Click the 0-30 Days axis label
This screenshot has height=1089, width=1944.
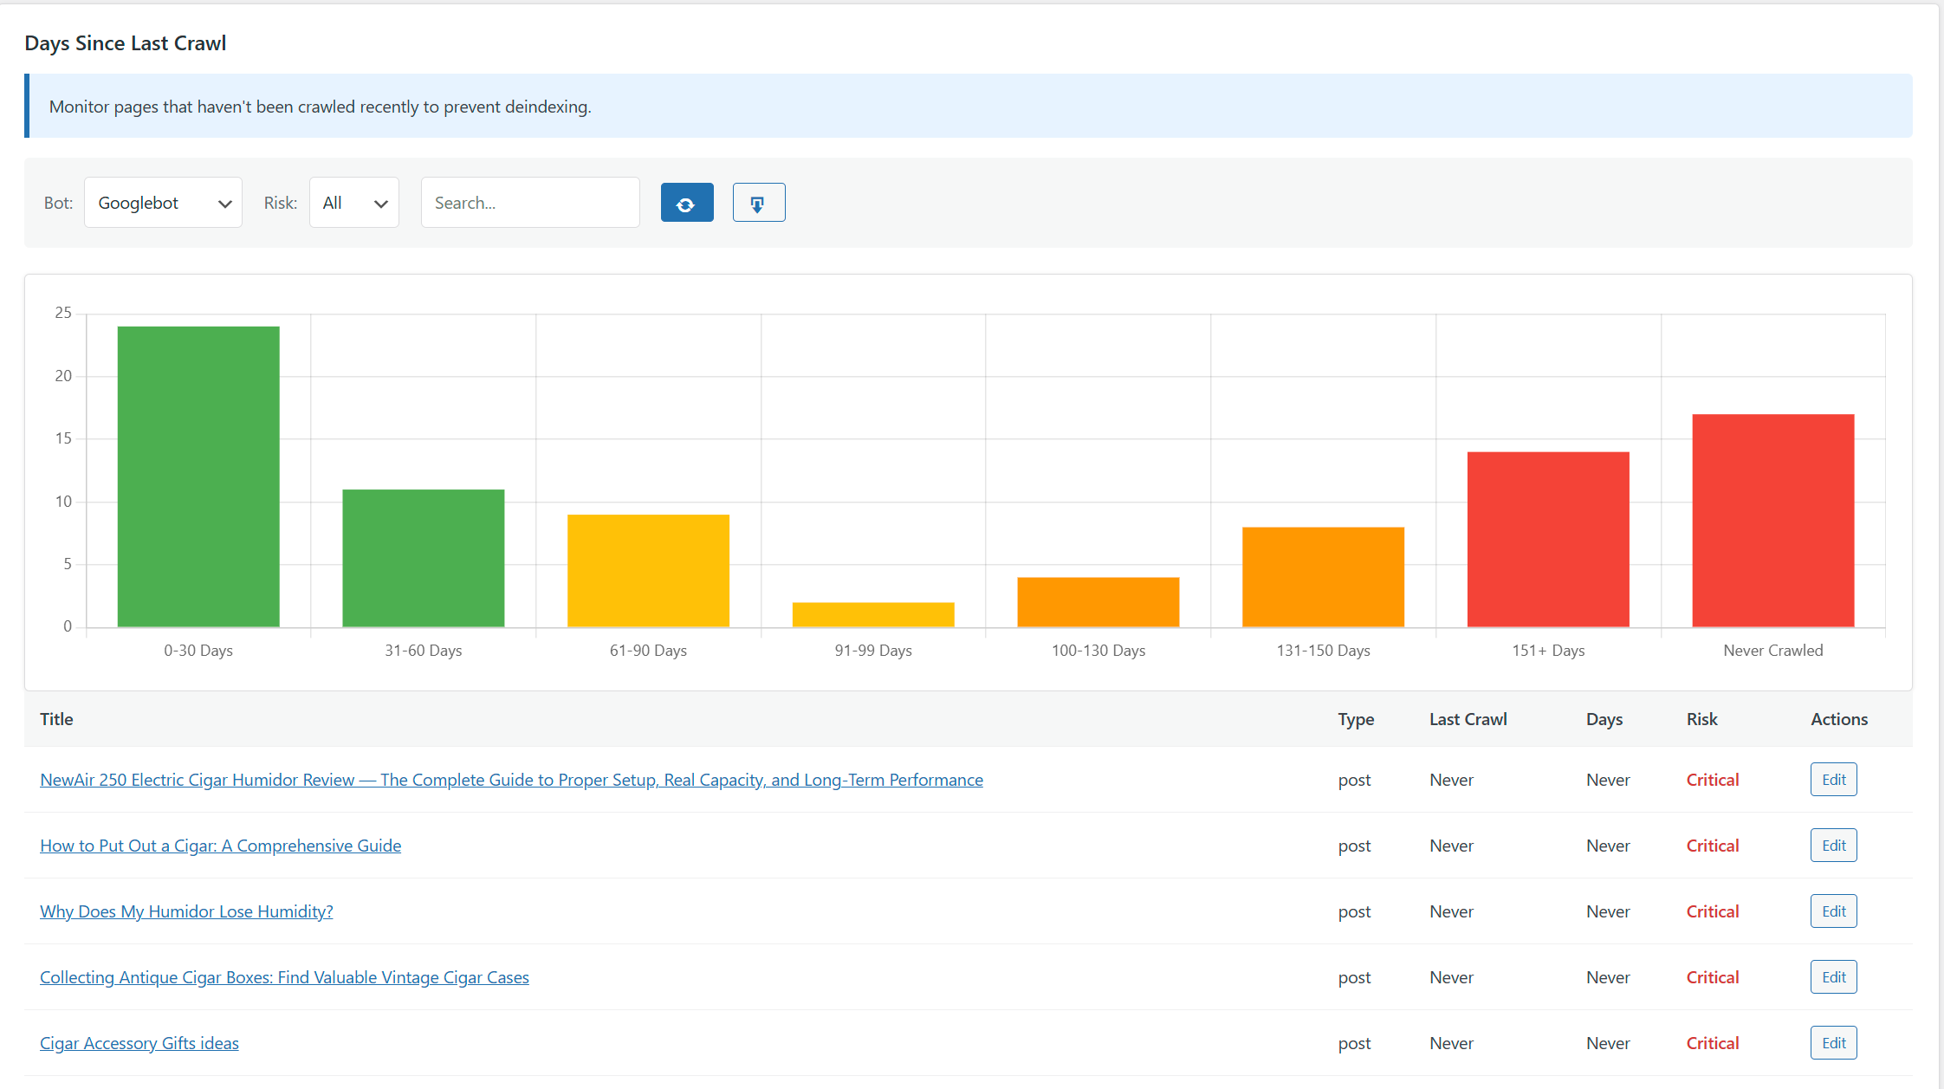click(x=198, y=651)
